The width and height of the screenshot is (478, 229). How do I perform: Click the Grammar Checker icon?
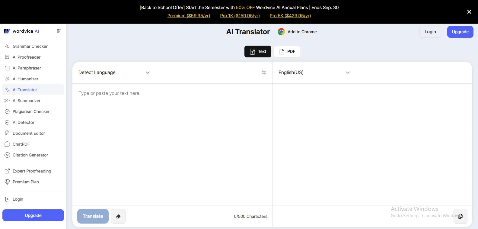pos(7,46)
